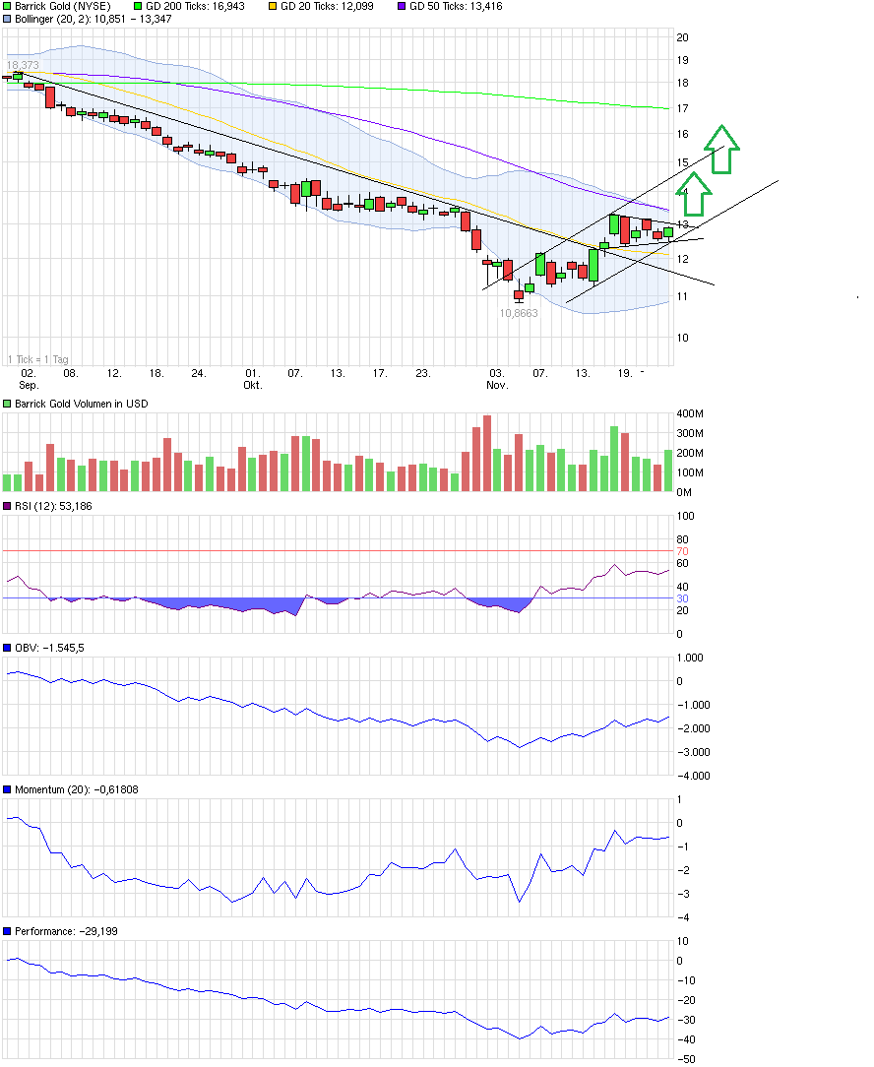Click the '24.' date axis label
Viewport: 874px width, 1067px height.
coord(198,374)
